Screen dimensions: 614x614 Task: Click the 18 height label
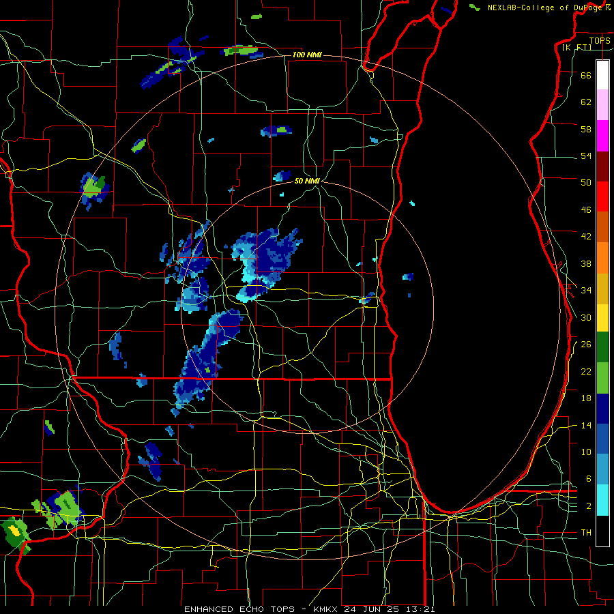[x=586, y=398]
